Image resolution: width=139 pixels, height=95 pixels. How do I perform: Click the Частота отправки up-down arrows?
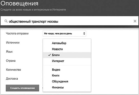[x=84, y=34]
